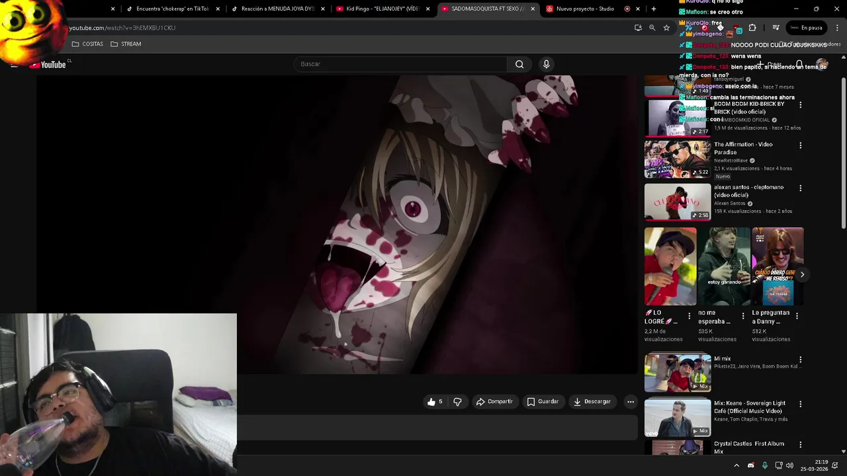Select the 'SADOMASOQUISTA FT SEXO' tab

click(x=487, y=9)
